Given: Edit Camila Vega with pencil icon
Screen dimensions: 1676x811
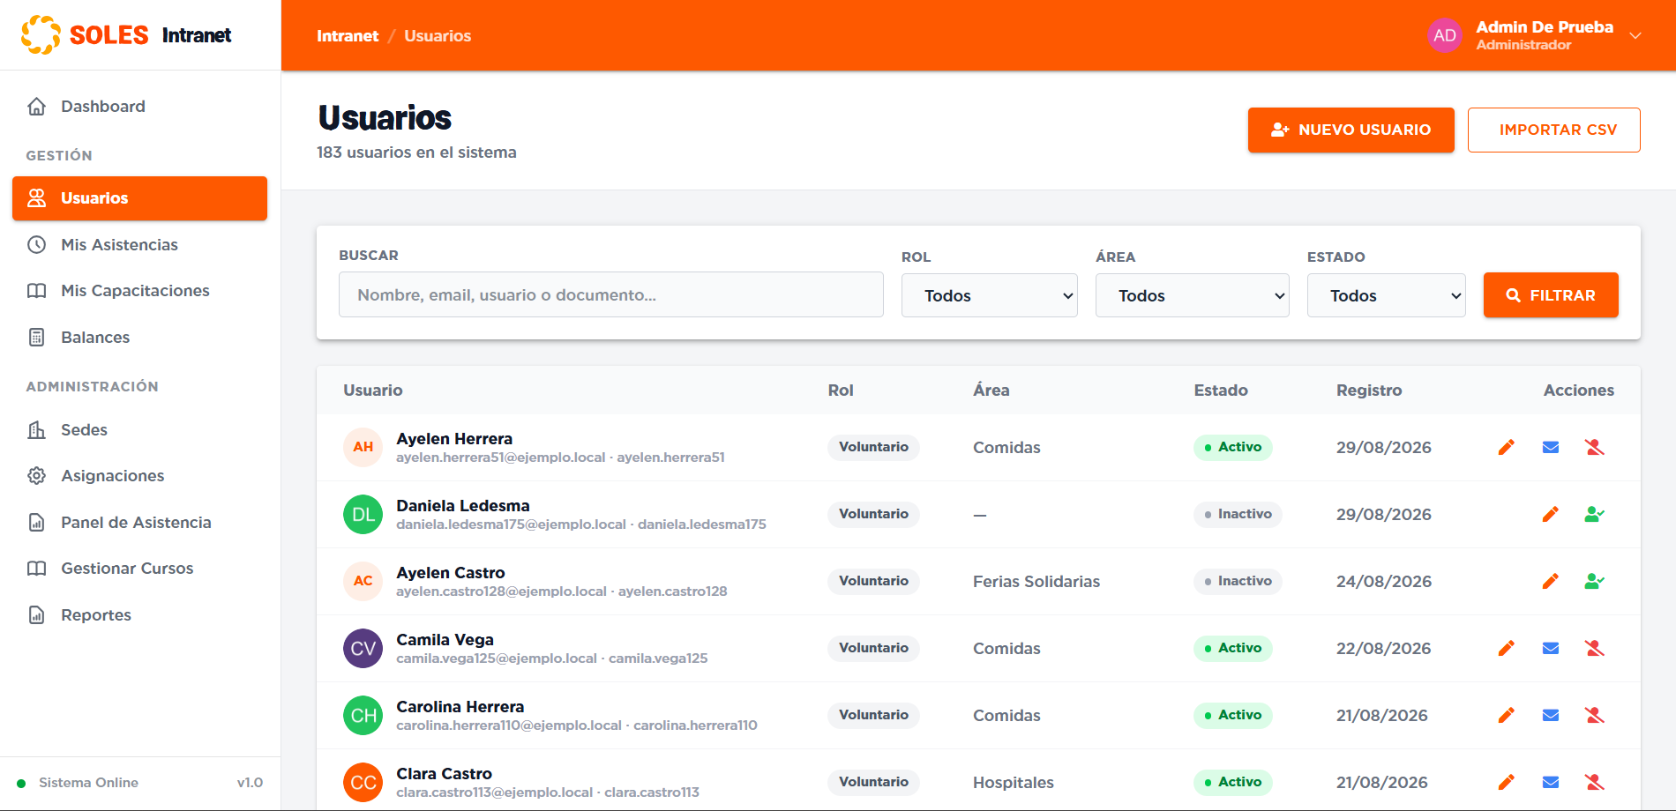Looking at the screenshot, I should [x=1507, y=648].
